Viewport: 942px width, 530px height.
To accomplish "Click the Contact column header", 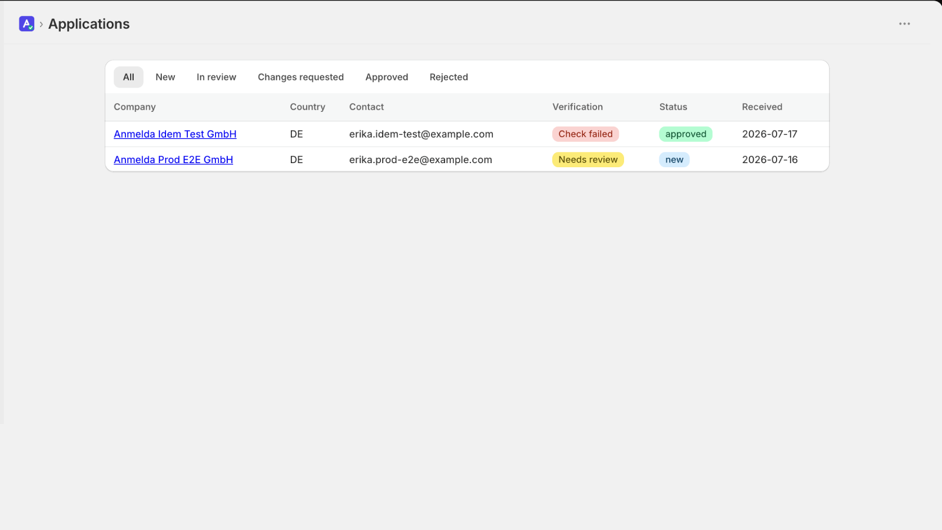I will coord(366,107).
